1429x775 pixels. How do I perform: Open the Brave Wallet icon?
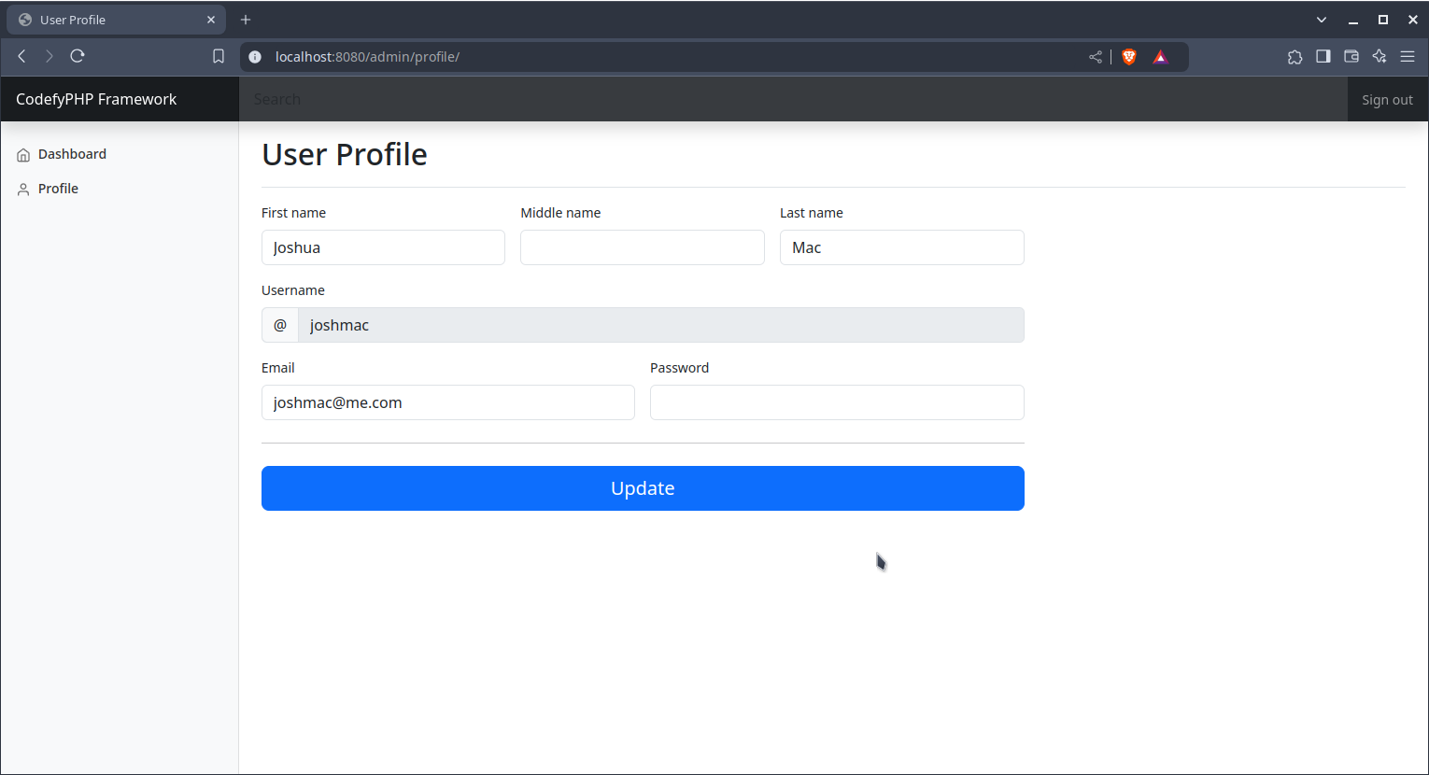coord(1351,57)
